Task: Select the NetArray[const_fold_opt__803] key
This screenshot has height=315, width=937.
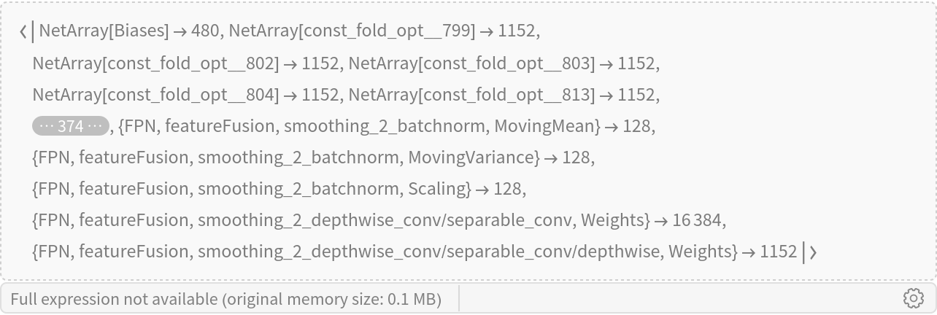Action: tap(471, 63)
